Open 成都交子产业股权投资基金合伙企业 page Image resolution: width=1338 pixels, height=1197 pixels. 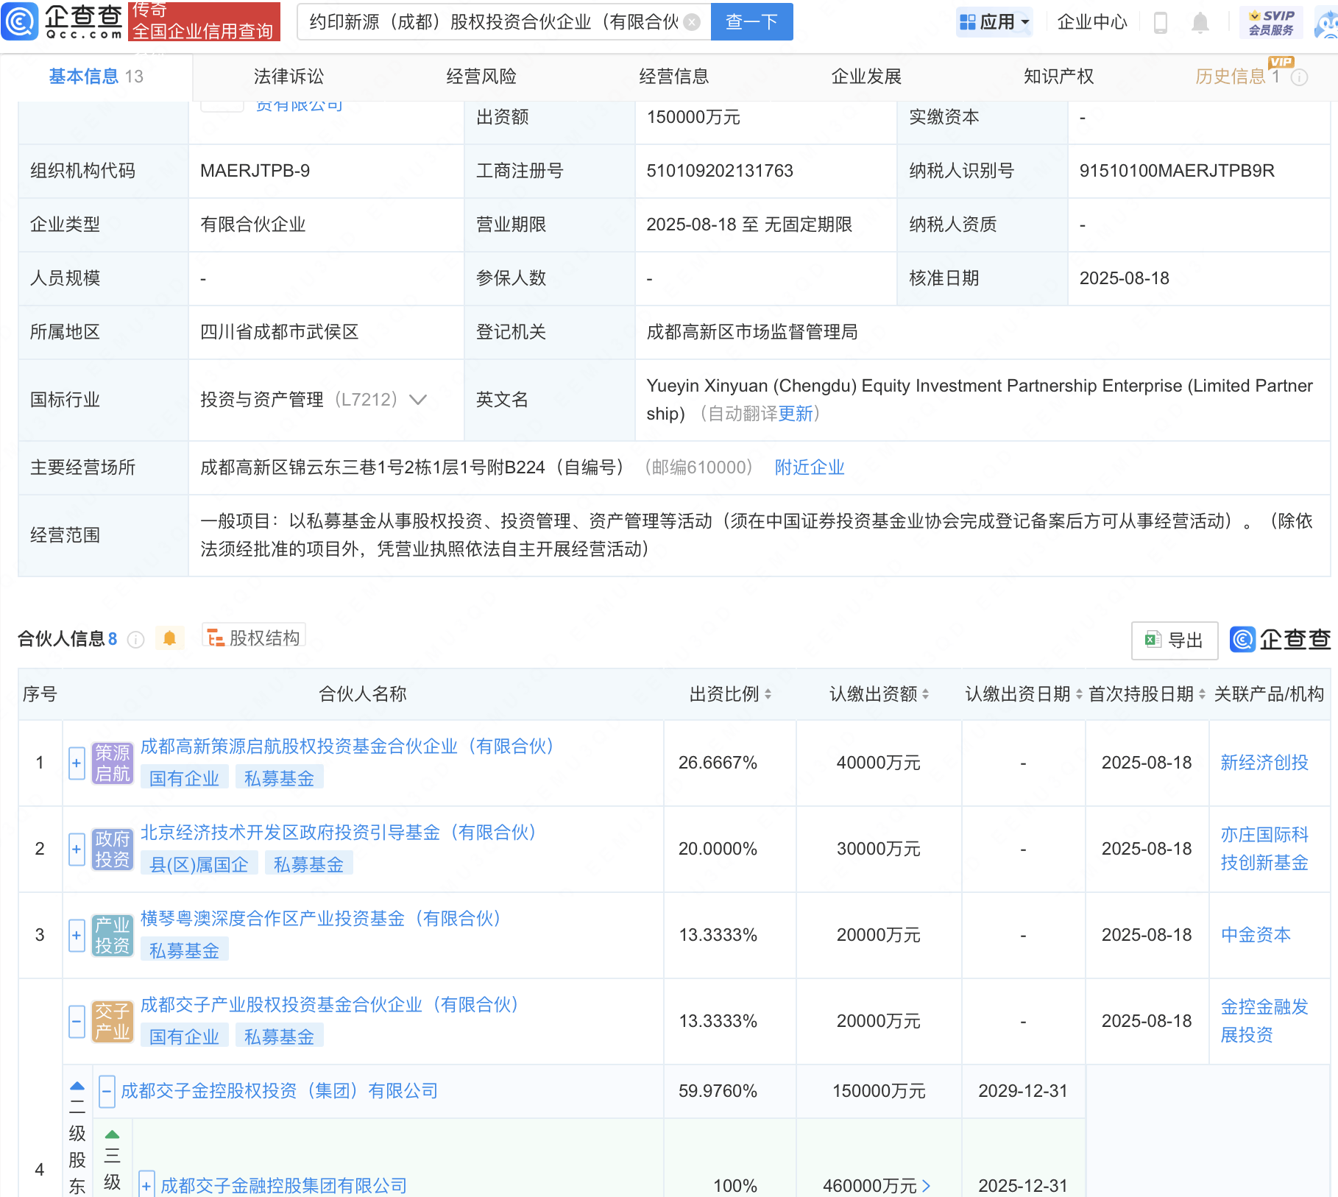(x=329, y=1005)
